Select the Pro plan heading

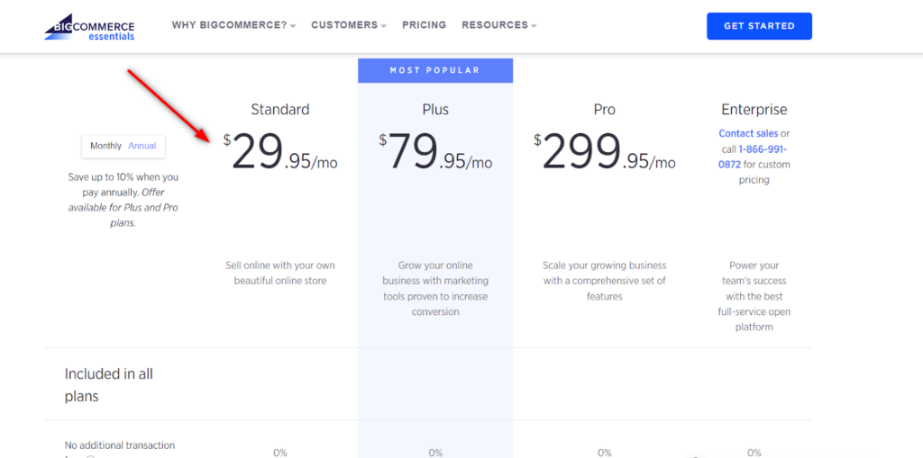coord(605,110)
